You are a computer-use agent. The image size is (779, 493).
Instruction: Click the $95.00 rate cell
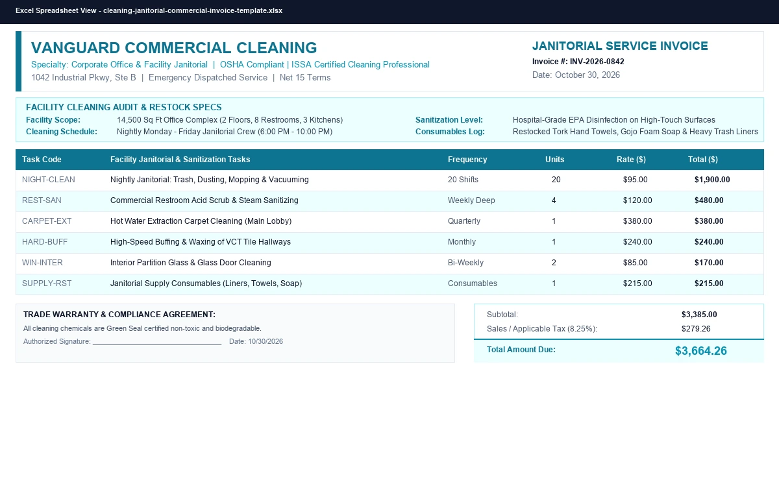point(636,180)
